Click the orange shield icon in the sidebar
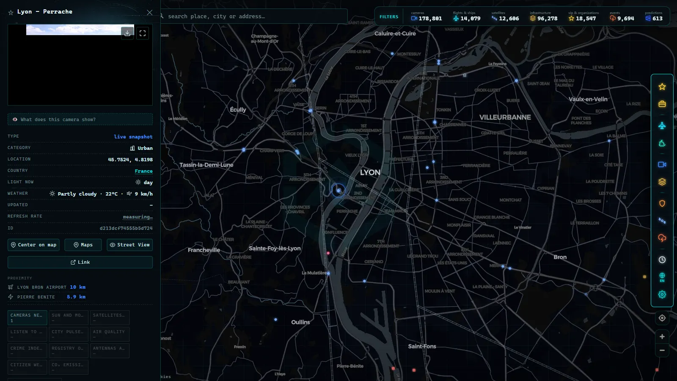Screen dimensions: 677x381 click(x=662, y=204)
